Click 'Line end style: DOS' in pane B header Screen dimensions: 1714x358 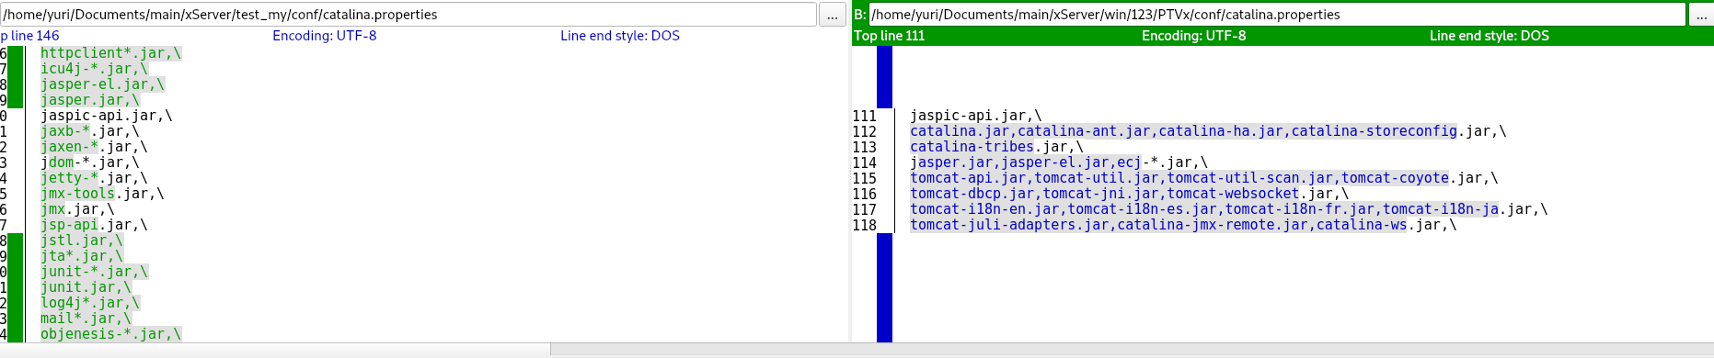coord(1490,36)
